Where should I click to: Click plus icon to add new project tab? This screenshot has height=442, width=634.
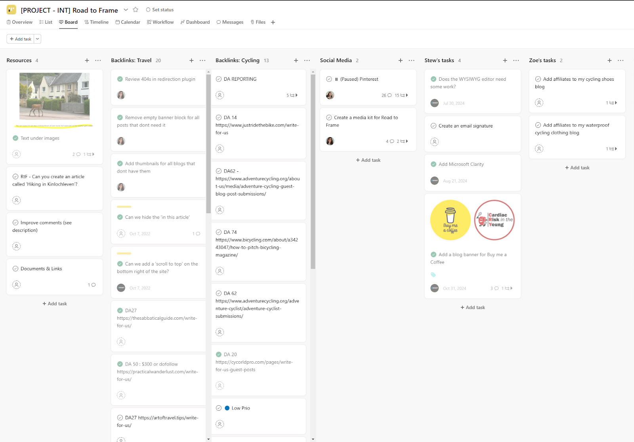click(273, 23)
